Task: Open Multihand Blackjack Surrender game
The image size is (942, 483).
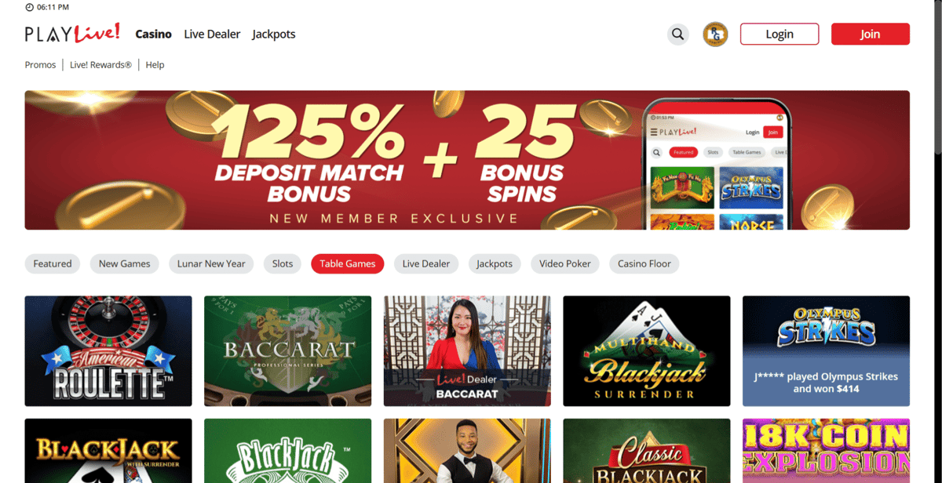Action: click(x=647, y=350)
